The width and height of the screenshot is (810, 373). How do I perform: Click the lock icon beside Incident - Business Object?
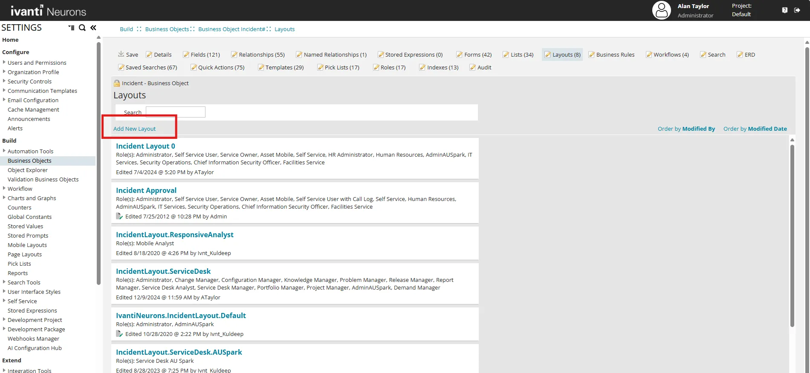(117, 83)
